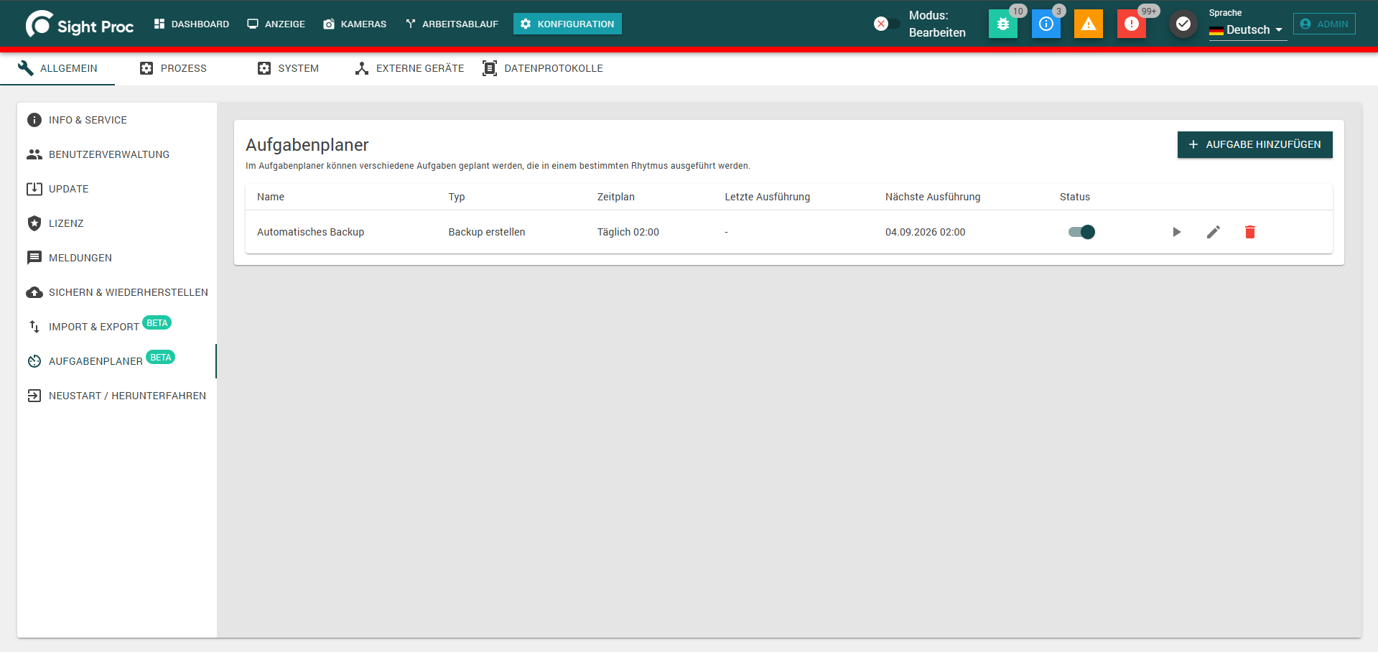This screenshot has height=652, width=1378.
Task: Click the green bug notification icon
Action: 1002,24
